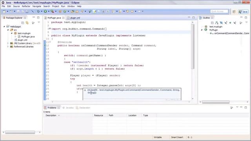Click the Location column header
The height and width of the screenshot is (141, 251).
click(x=134, y=115)
